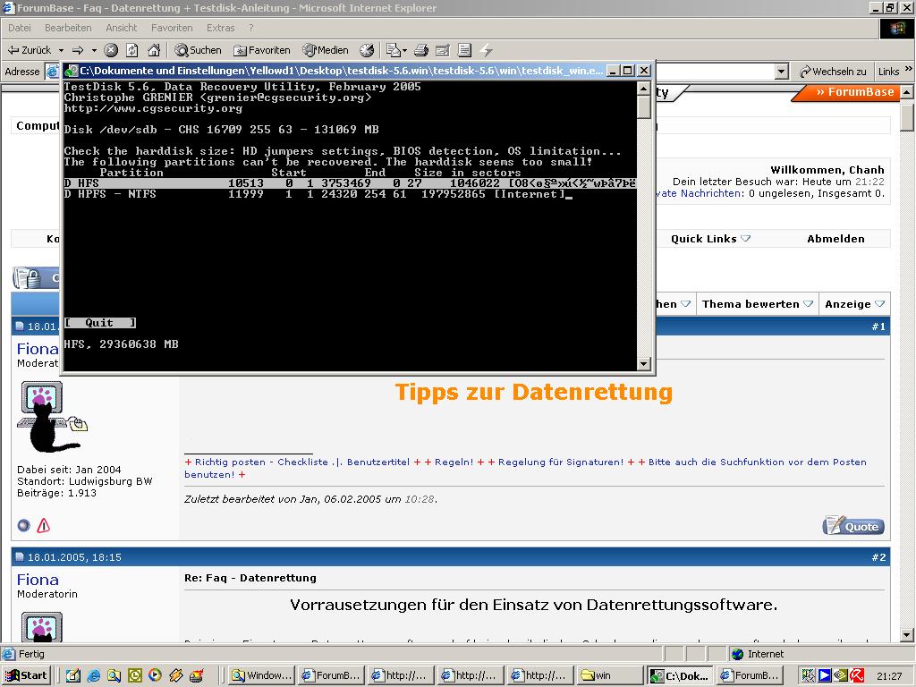Stop page loading with the Stop icon

pyautogui.click(x=111, y=50)
